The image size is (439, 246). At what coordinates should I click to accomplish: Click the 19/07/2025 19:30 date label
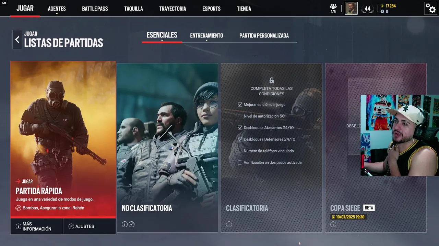350,217
